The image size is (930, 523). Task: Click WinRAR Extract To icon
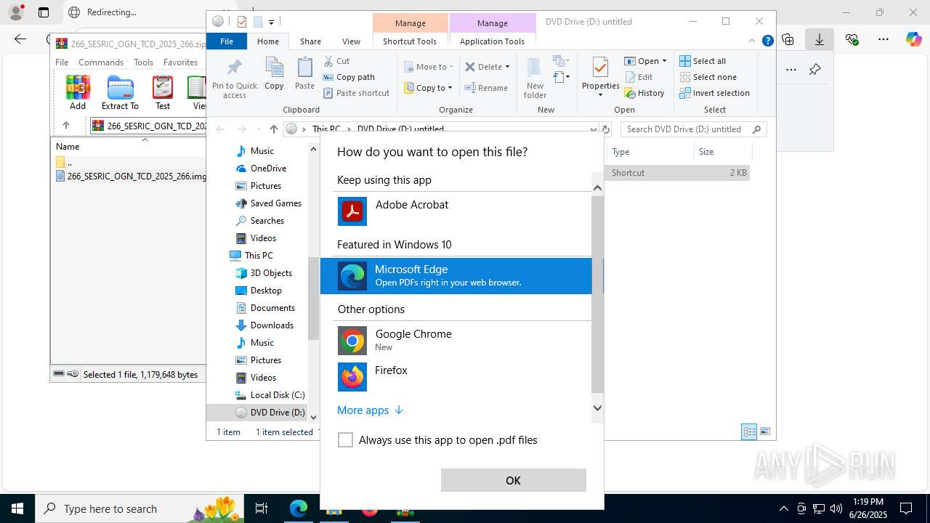(x=120, y=92)
